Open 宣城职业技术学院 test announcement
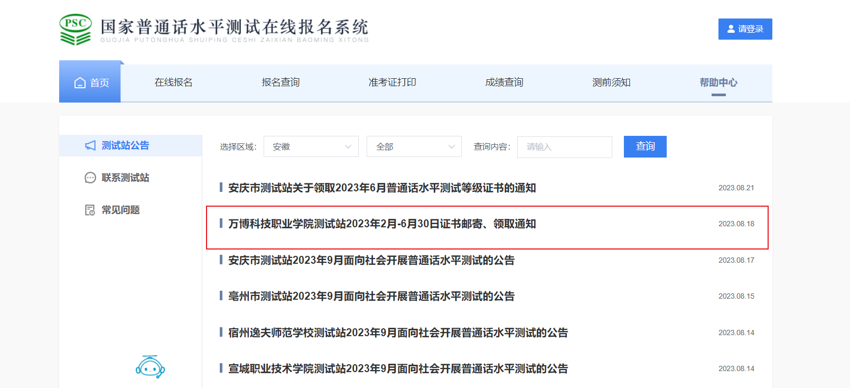850x388 pixels. (x=398, y=369)
